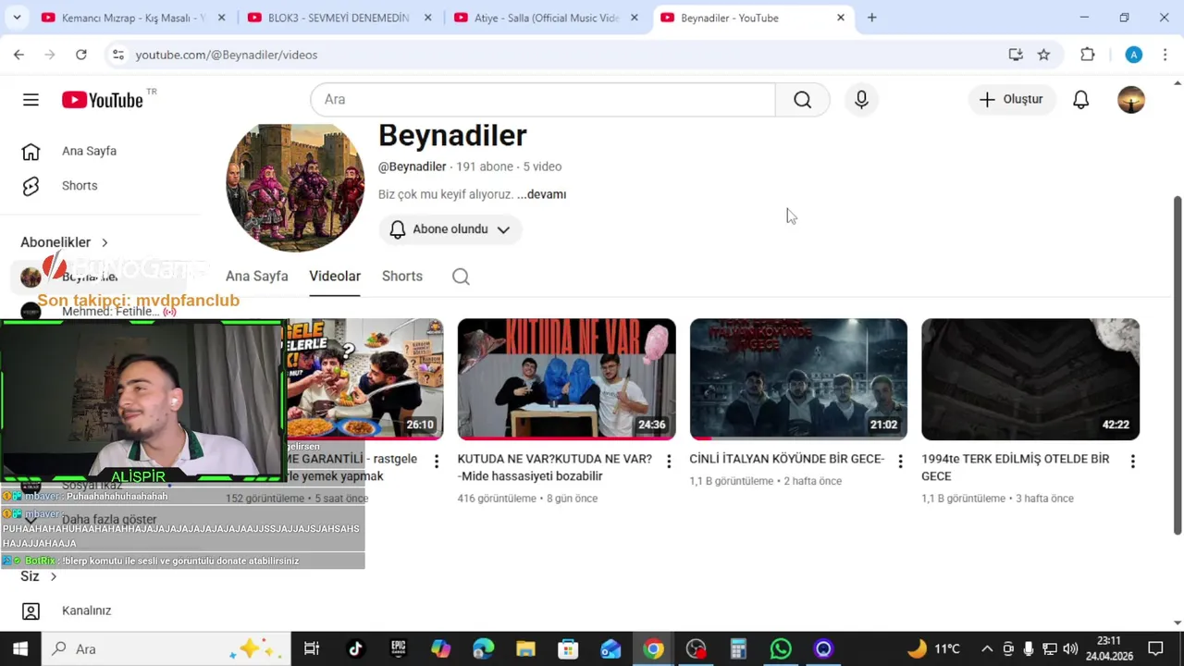Play the 26:10 food video thumbnail

[x=364, y=379]
